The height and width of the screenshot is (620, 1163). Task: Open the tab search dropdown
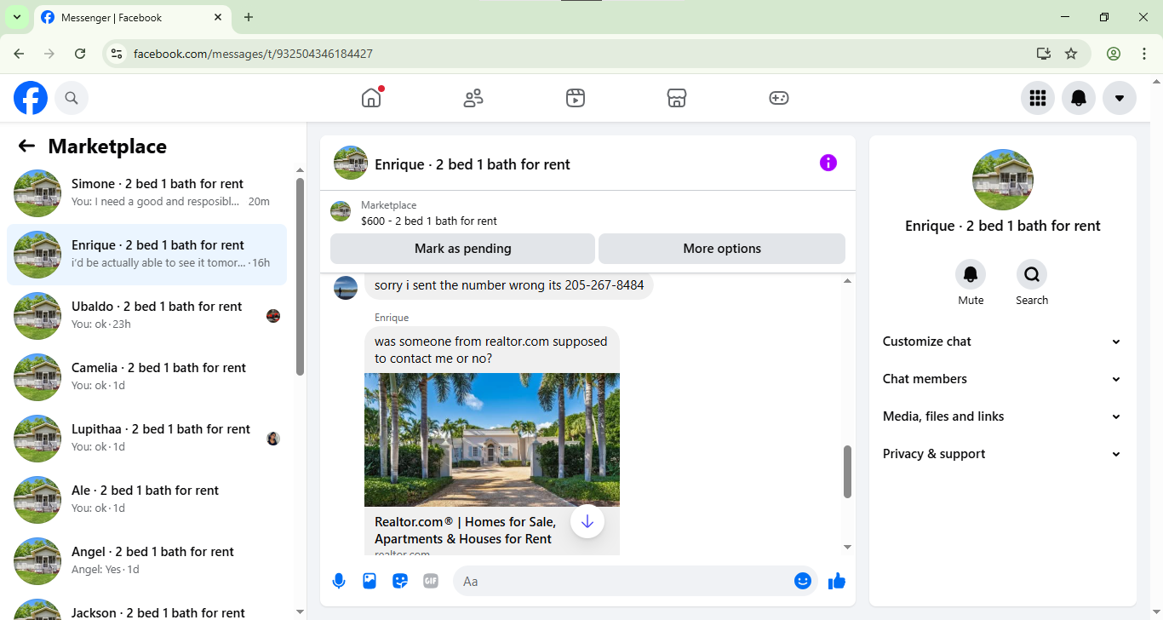click(x=16, y=17)
